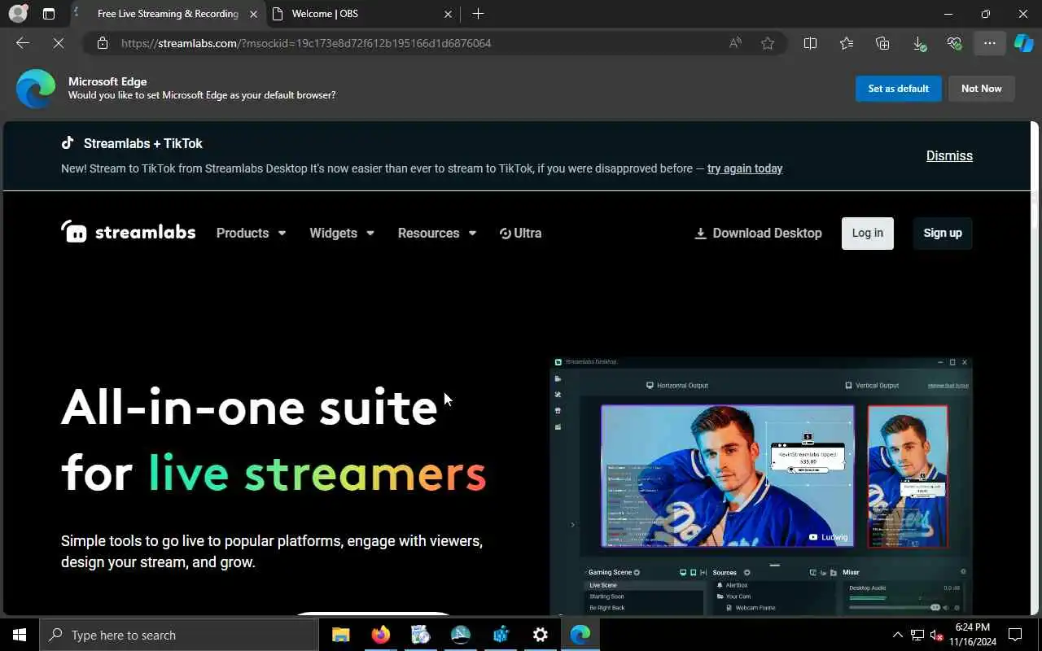Expand the Products dropdown menu
This screenshot has width=1042, height=651.
[x=251, y=233]
